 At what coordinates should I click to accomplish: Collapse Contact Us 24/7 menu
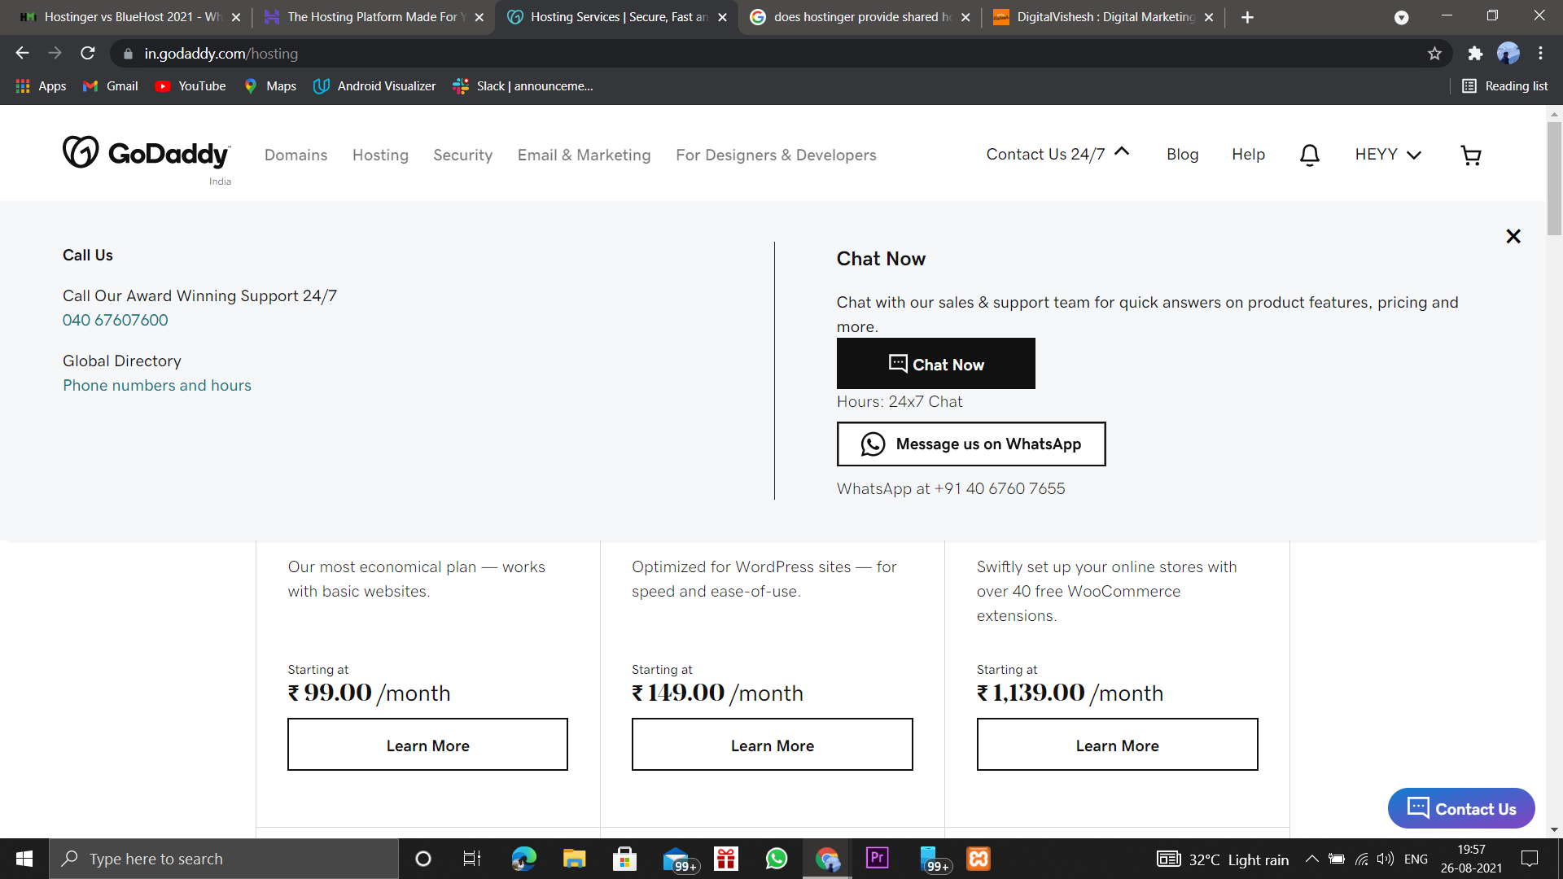pos(1057,154)
